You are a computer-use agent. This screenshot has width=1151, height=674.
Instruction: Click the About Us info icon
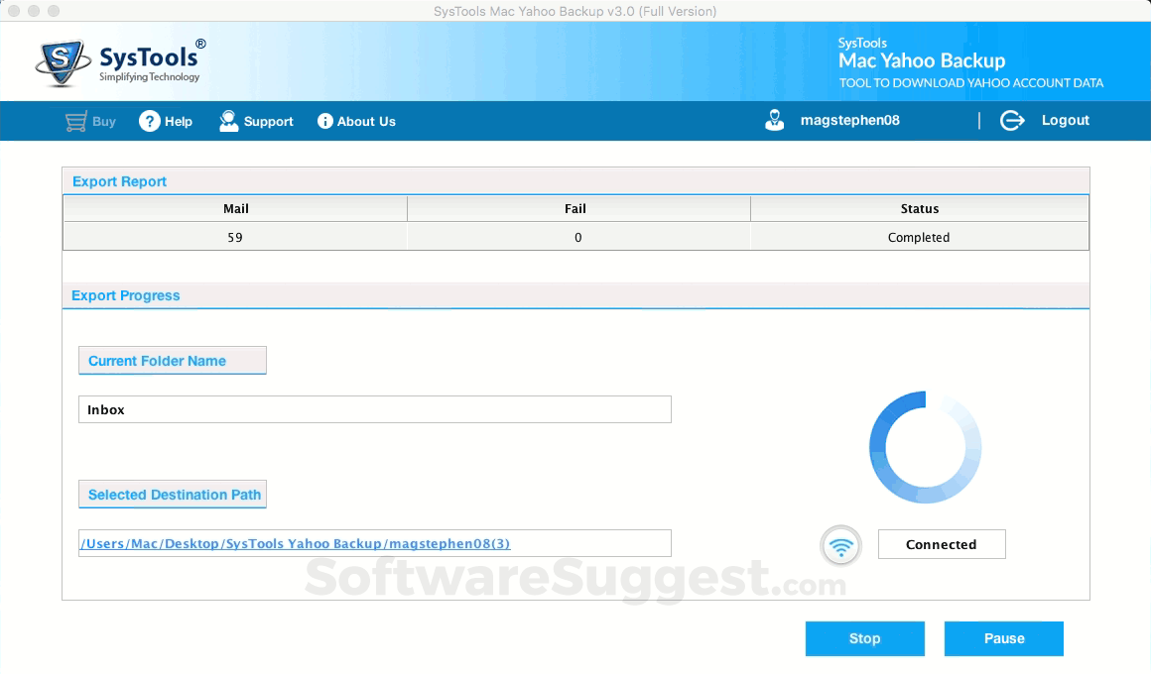pos(324,121)
